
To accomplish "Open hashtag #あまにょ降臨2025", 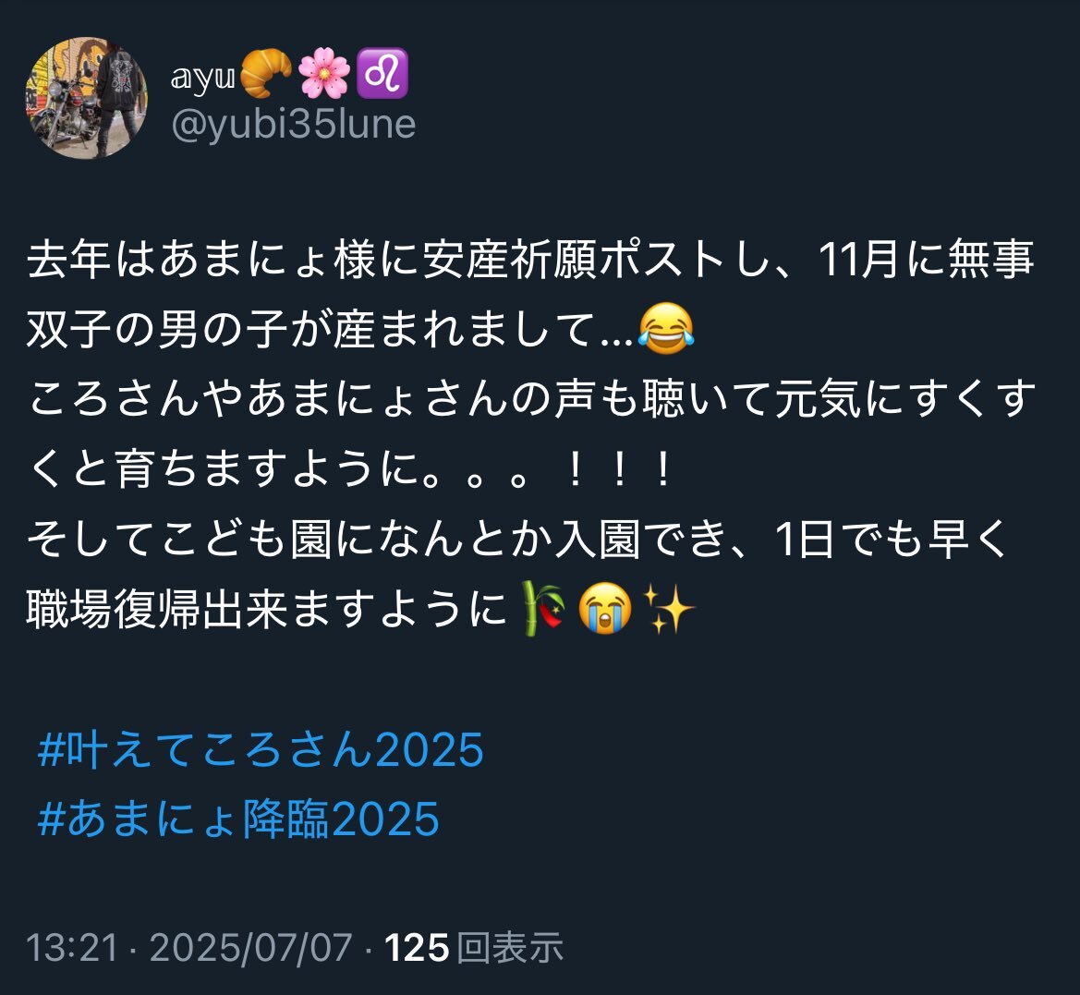I will click(x=238, y=819).
